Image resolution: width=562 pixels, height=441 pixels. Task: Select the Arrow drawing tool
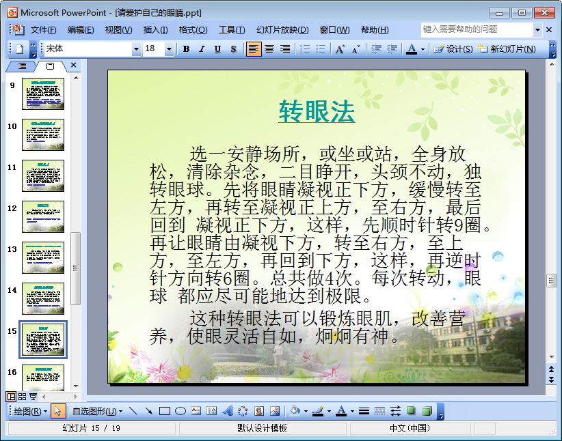coord(149,411)
